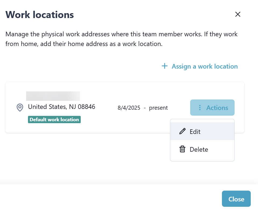Click the plus icon beside Assign
This screenshot has width=258, height=210.
164,66
